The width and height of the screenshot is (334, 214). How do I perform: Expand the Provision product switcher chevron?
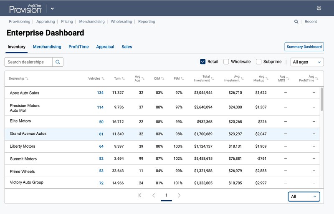52,9
